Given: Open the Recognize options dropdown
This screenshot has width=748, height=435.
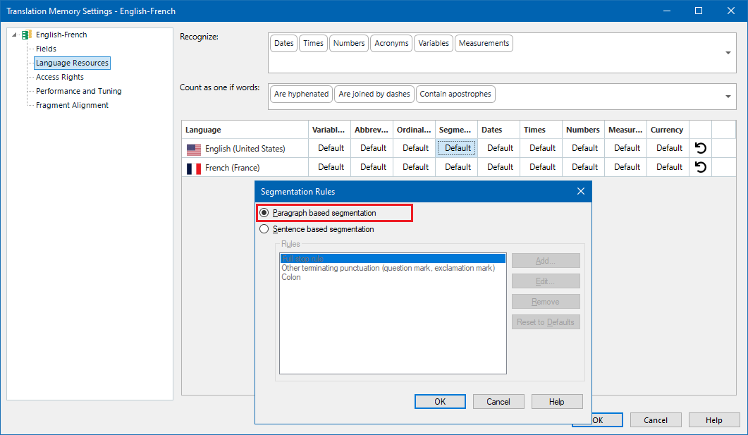Looking at the screenshot, I should [728, 53].
